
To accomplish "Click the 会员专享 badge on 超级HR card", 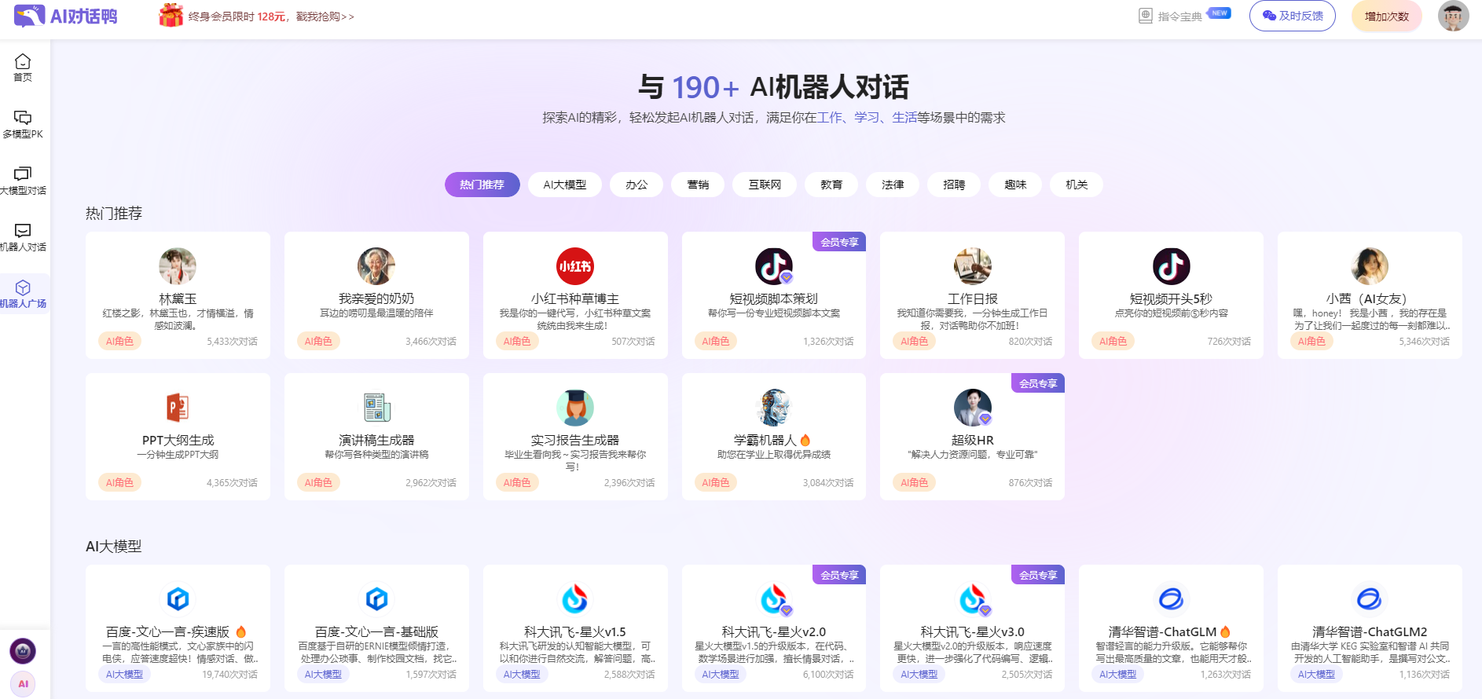I will pyautogui.click(x=1038, y=383).
